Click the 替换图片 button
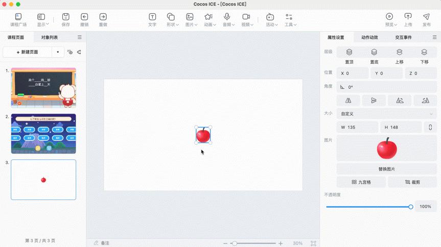 pos(386,169)
